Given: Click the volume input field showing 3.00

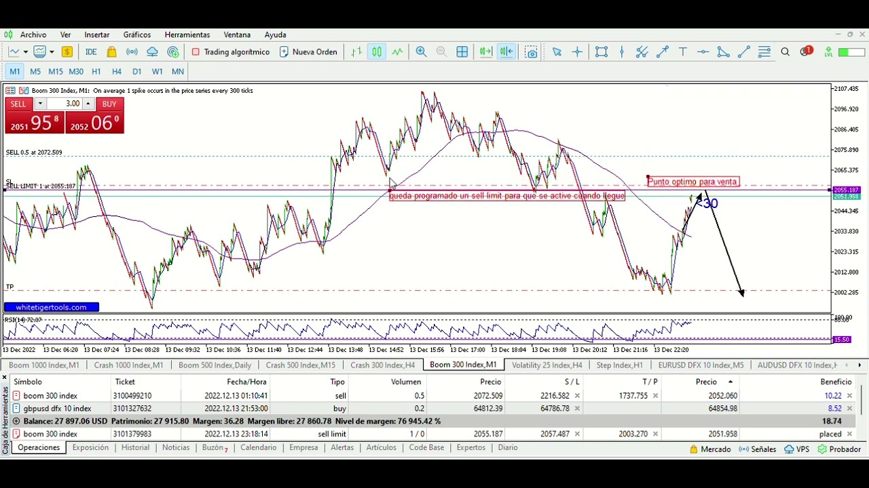Looking at the screenshot, I should [65, 104].
